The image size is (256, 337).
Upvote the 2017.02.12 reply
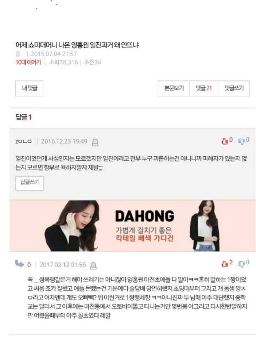coord(226,263)
